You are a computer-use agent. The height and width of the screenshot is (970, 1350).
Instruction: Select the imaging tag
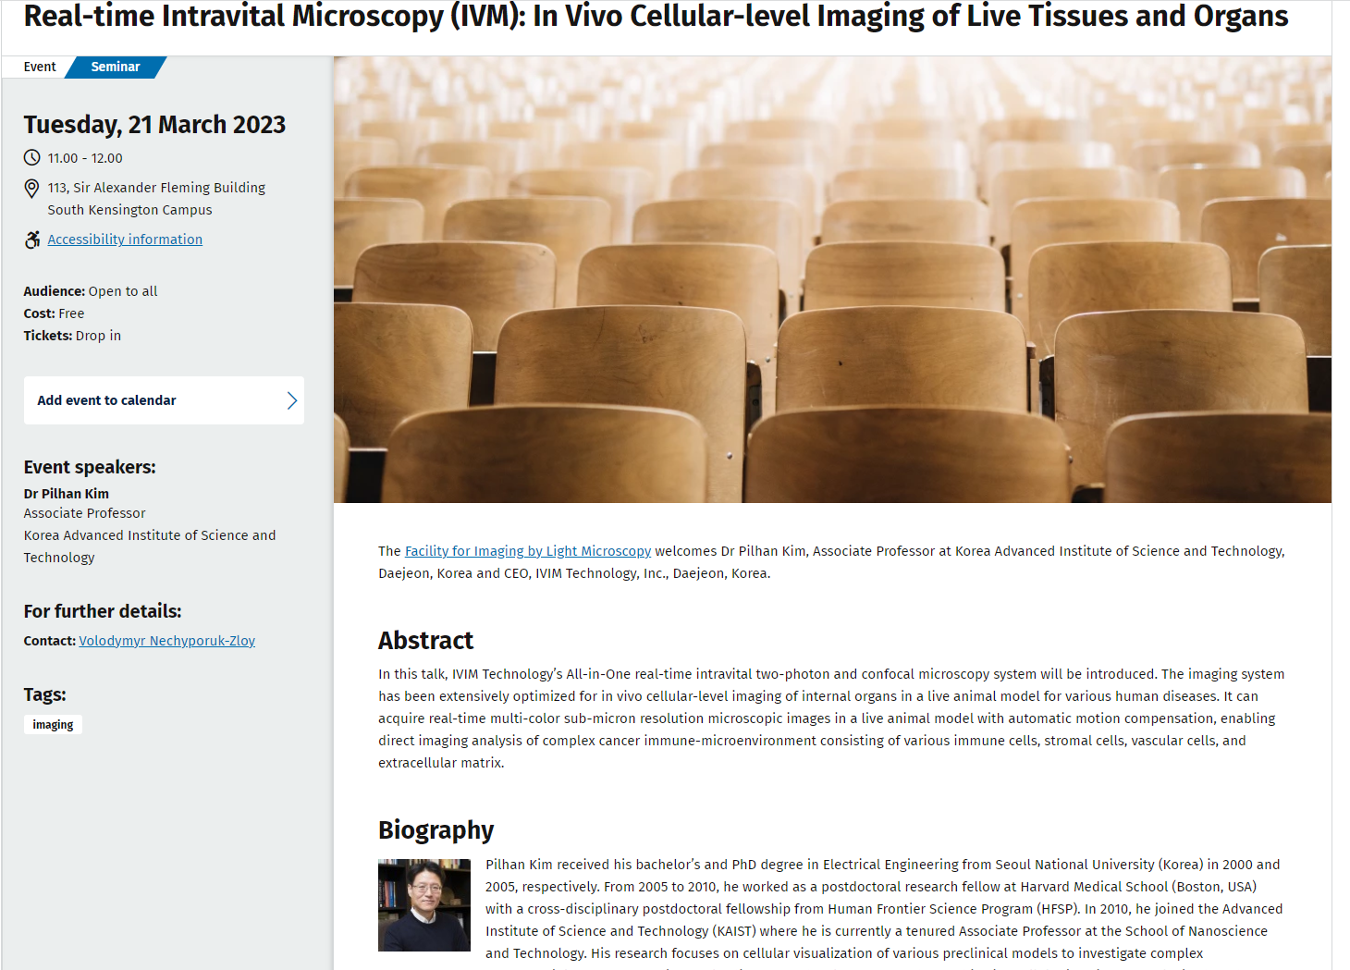coord(53,725)
